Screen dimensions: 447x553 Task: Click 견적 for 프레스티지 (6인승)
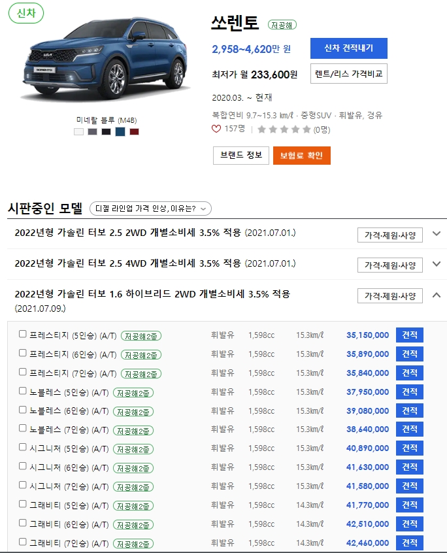coord(410,354)
